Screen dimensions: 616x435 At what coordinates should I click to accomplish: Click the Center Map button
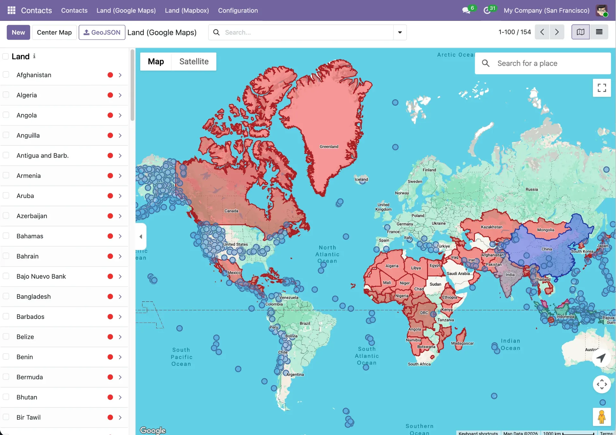pyautogui.click(x=54, y=32)
